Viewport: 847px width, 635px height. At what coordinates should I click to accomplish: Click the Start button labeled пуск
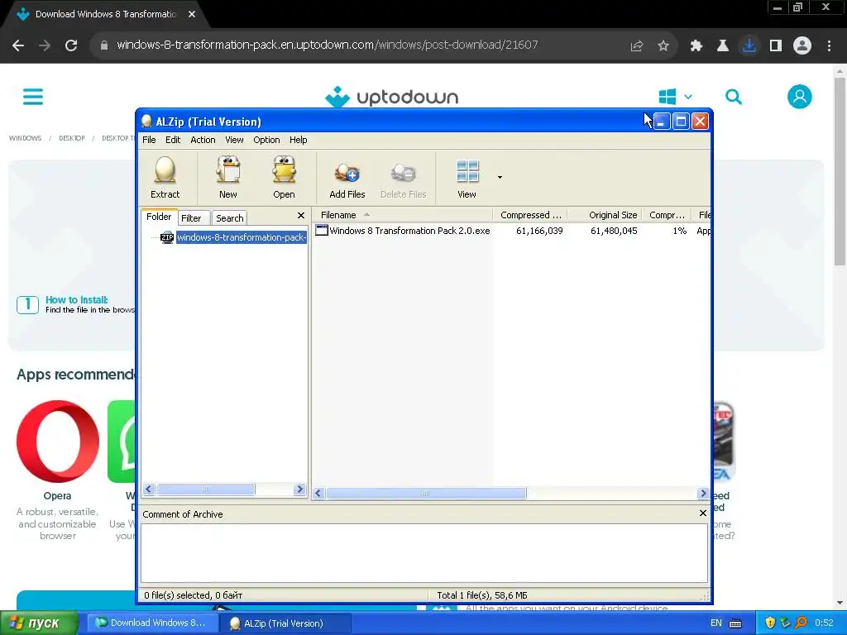click(x=39, y=623)
